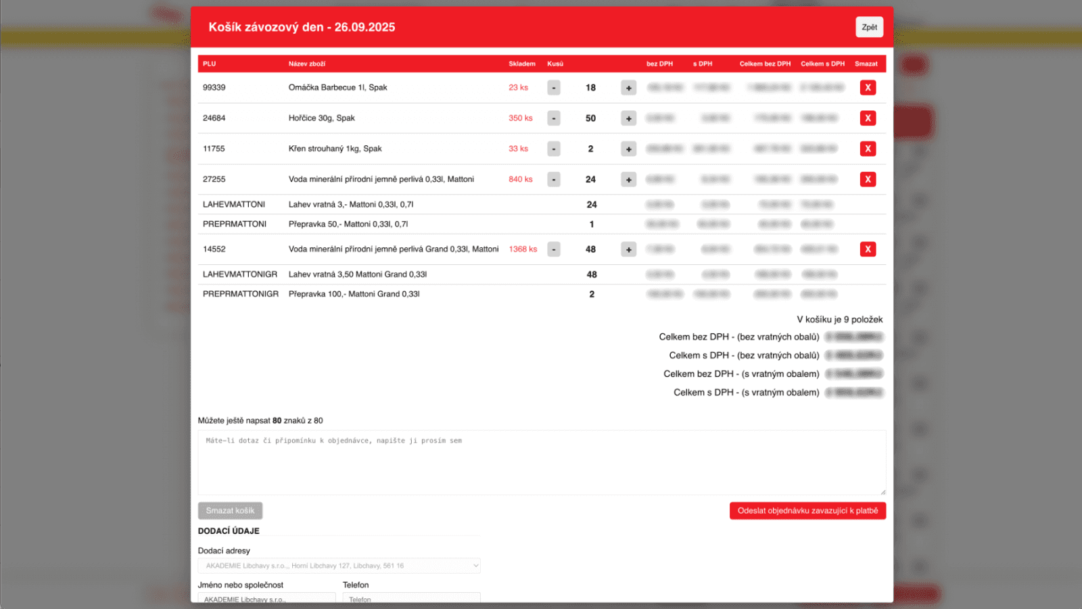Submit order via "Odeslat objednávku zavazující k platbě"

pyautogui.click(x=807, y=510)
